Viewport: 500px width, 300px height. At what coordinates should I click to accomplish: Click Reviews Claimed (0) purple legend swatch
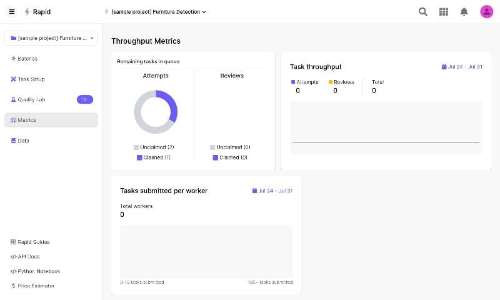click(216, 157)
